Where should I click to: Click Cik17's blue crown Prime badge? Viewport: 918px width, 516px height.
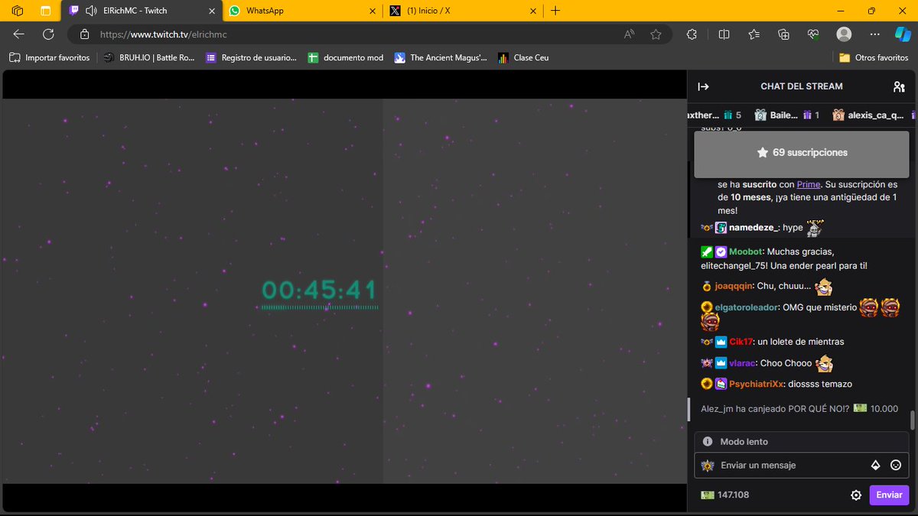pos(721,342)
